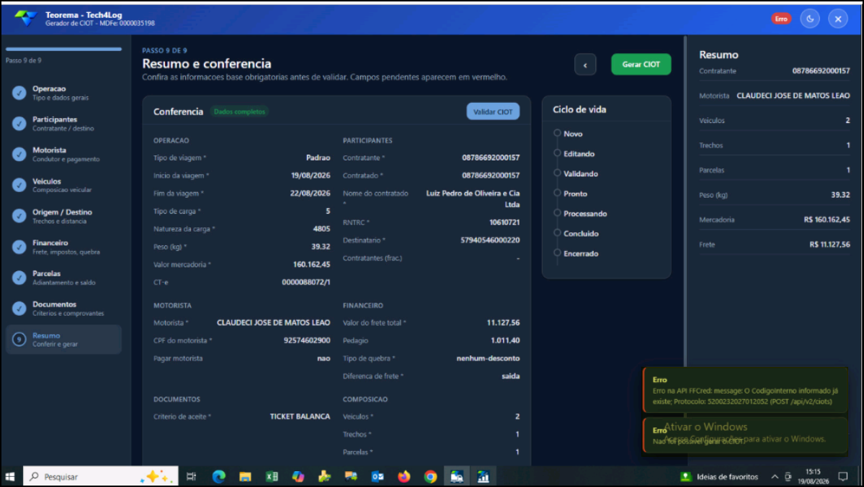Select the Editando lifecycle stage radio
864x487 pixels.
(557, 153)
